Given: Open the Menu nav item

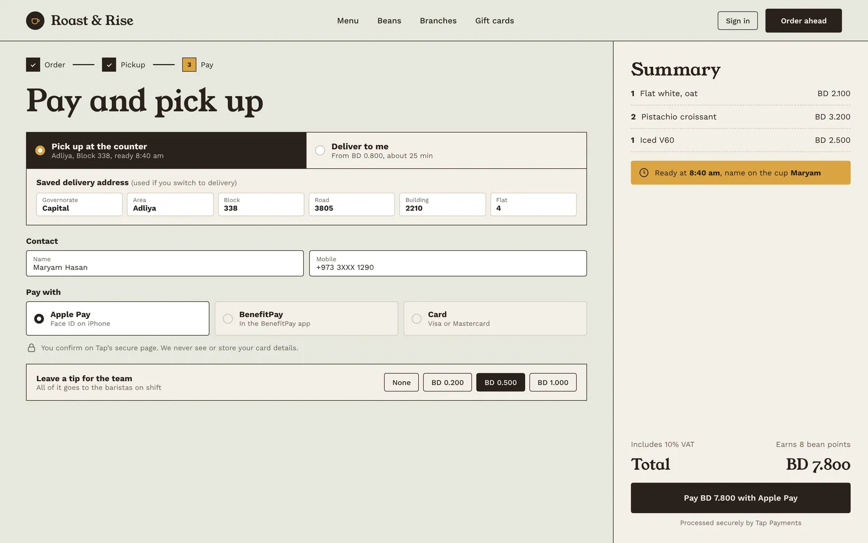Looking at the screenshot, I should click(348, 21).
